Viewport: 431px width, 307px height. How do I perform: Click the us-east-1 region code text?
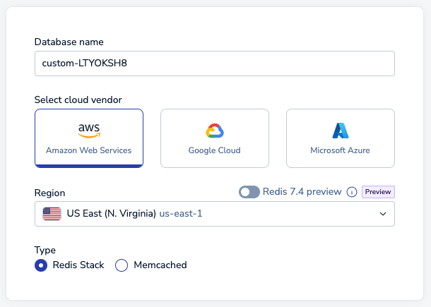[181, 213]
